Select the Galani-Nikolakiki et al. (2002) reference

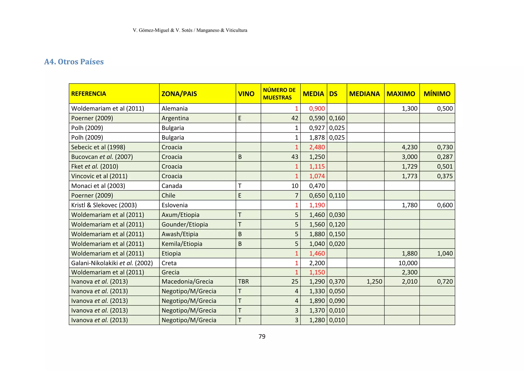tap(112, 263)
